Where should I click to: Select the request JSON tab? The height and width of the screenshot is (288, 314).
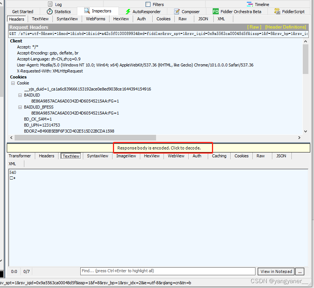tap(203, 19)
